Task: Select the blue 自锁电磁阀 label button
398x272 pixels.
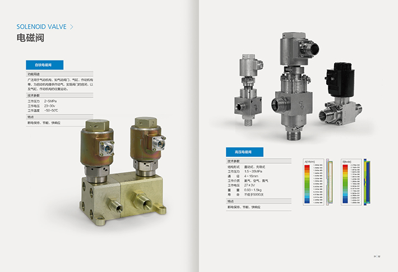Action: 45,65
